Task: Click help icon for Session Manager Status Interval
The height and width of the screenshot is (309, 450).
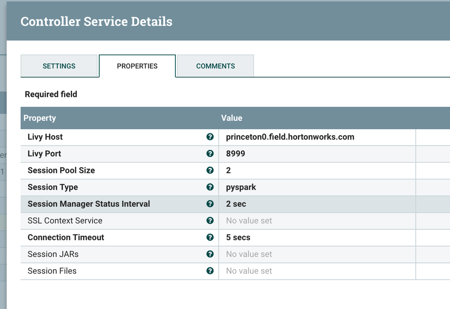Action: pos(210,204)
